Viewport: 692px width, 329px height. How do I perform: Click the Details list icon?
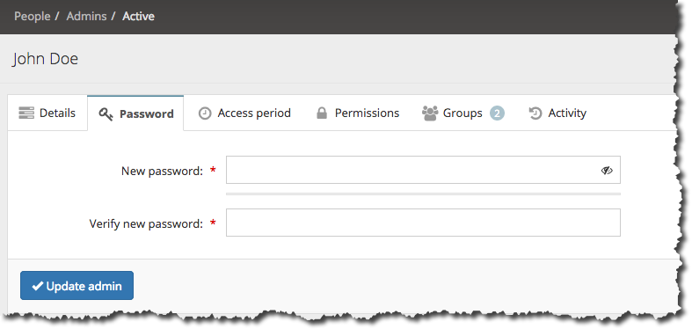point(26,113)
